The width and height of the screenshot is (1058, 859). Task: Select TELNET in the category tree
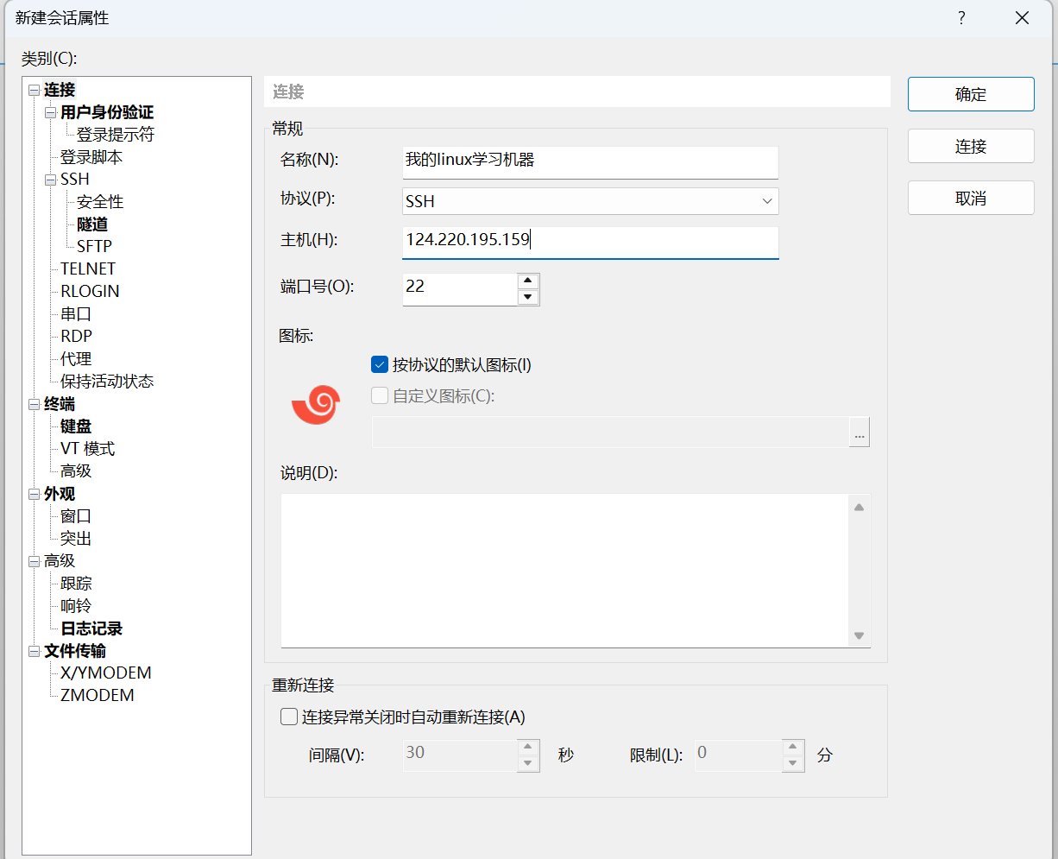click(88, 269)
